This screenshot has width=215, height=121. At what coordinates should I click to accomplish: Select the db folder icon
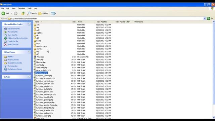(x=35, y=35)
